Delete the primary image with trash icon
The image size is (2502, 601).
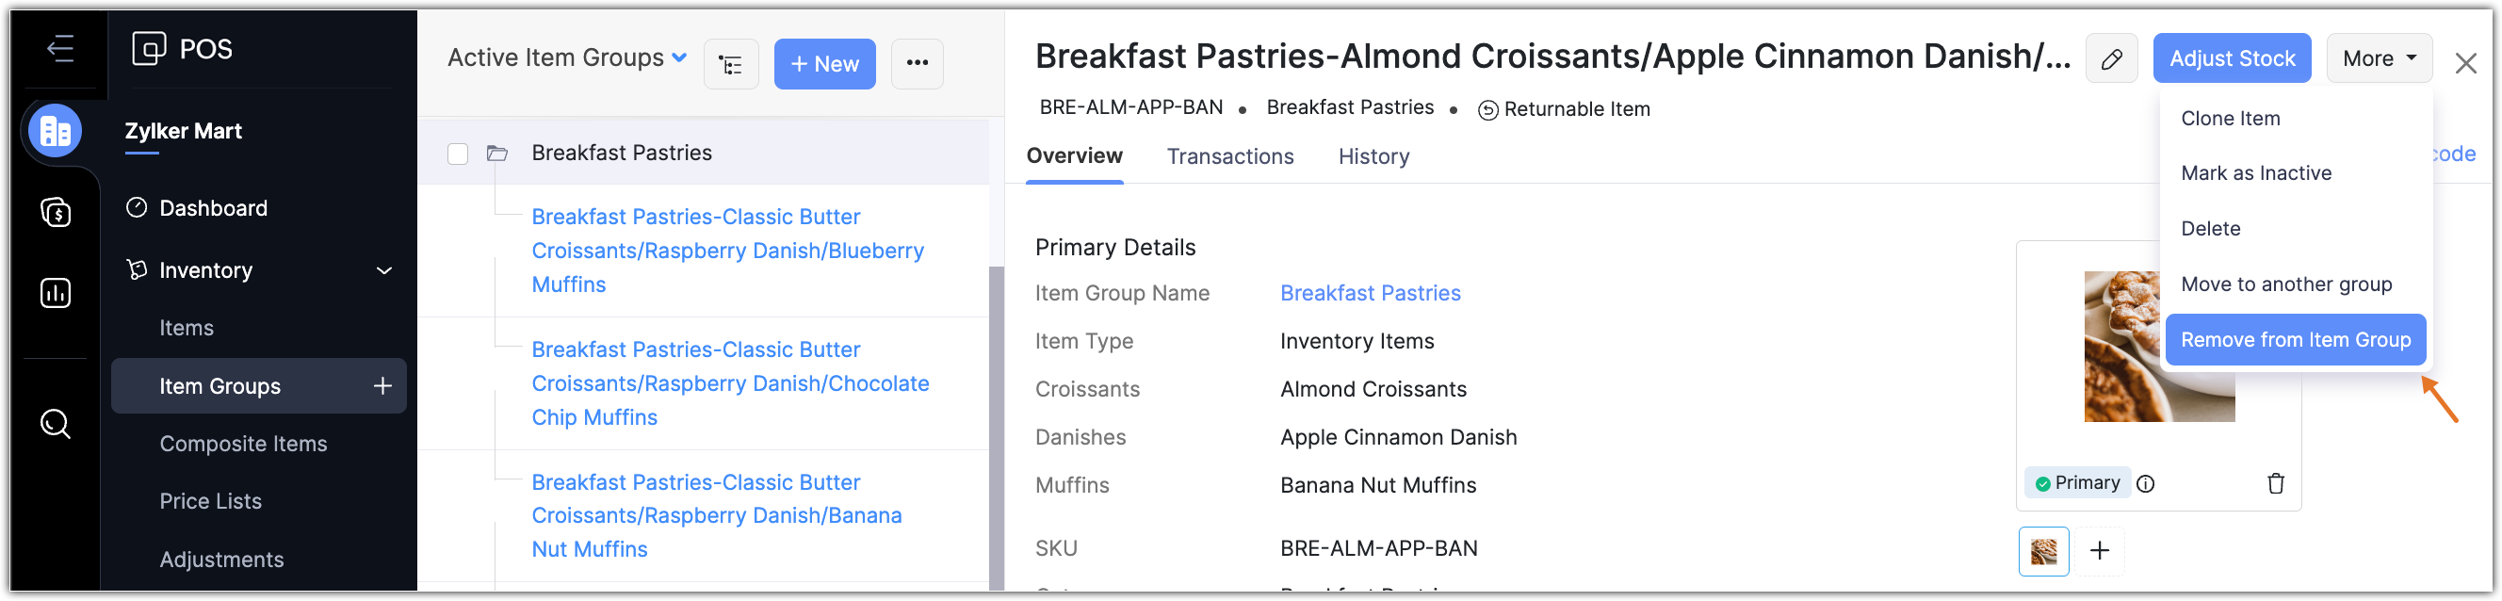[2275, 483]
